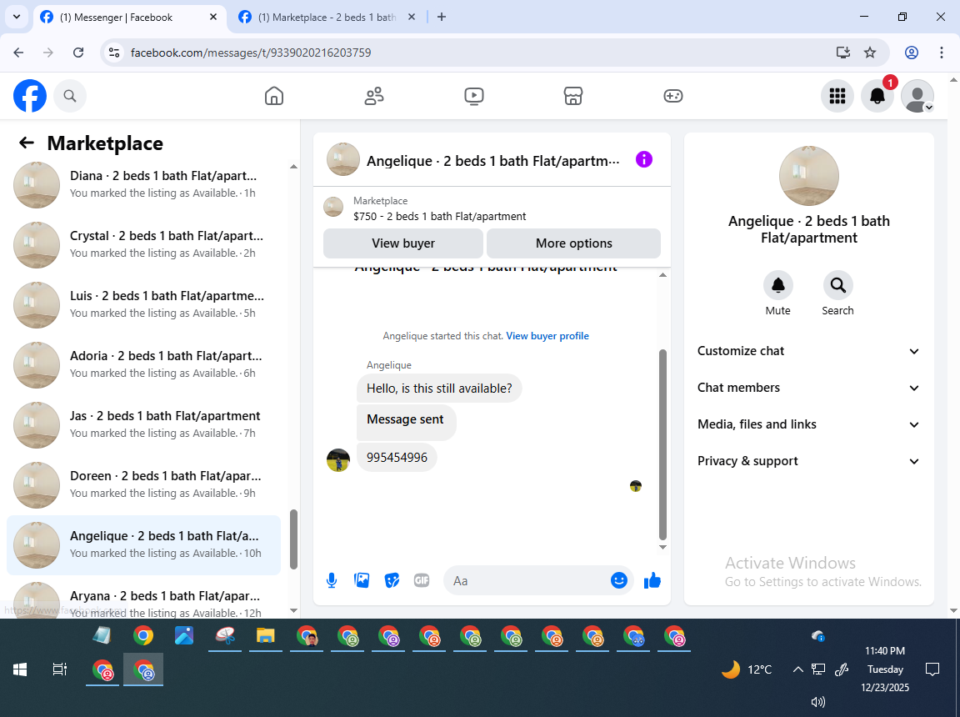
Task: Choose a sticker icon
Action: pyautogui.click(x=392, y=580)
